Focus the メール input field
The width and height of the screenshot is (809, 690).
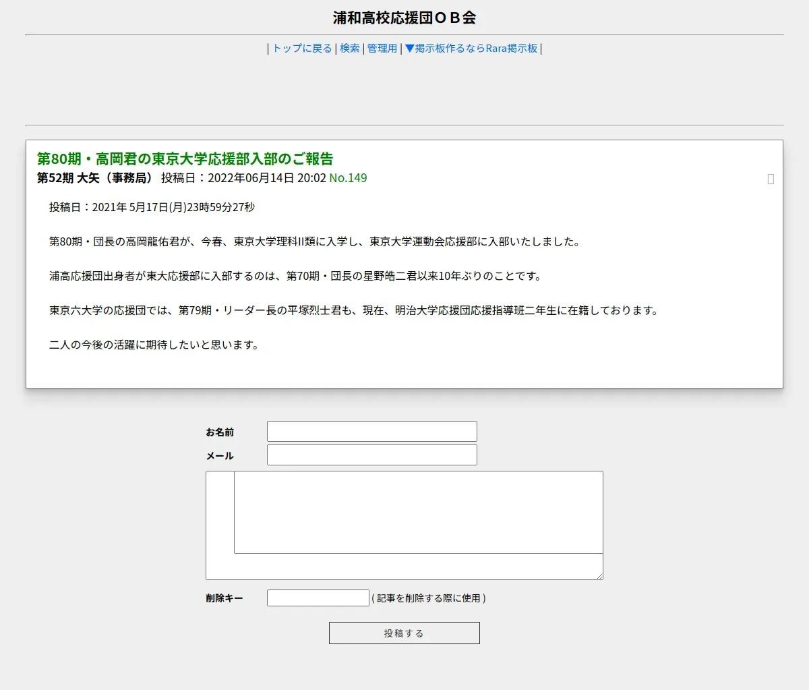(x=372, y=455)
